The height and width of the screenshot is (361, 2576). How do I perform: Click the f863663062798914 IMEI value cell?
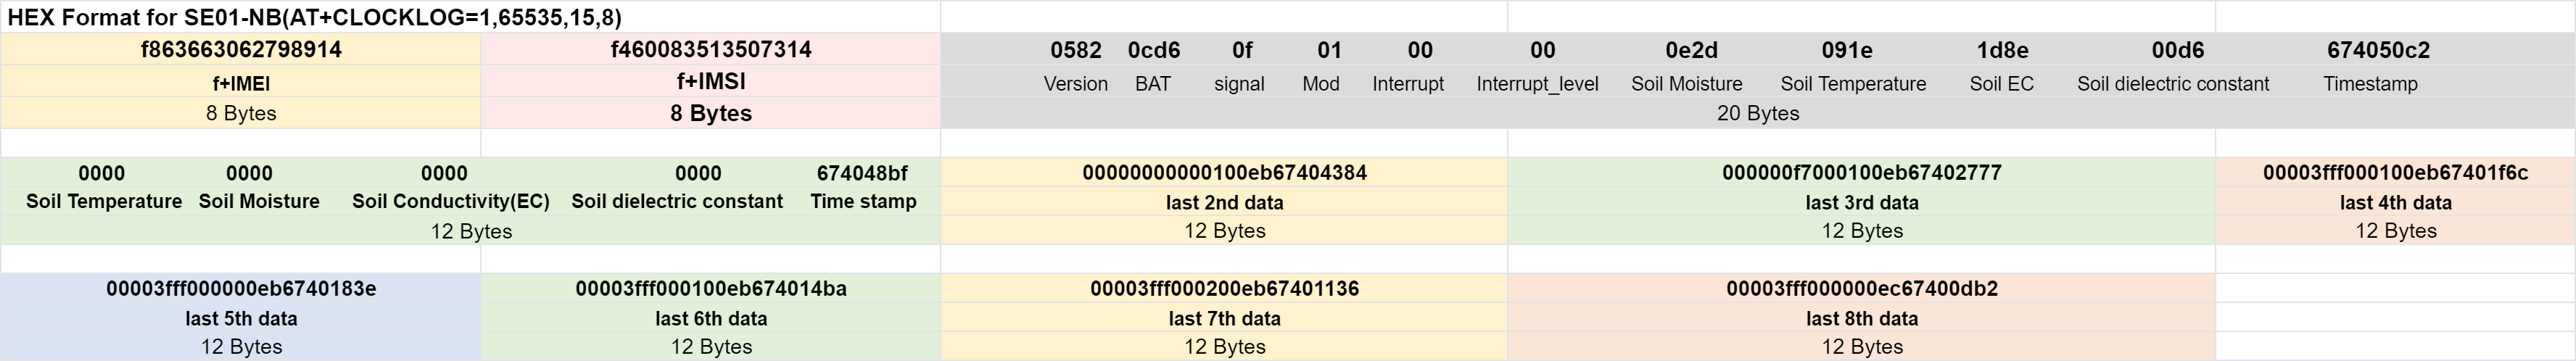(x=241, y=50)
